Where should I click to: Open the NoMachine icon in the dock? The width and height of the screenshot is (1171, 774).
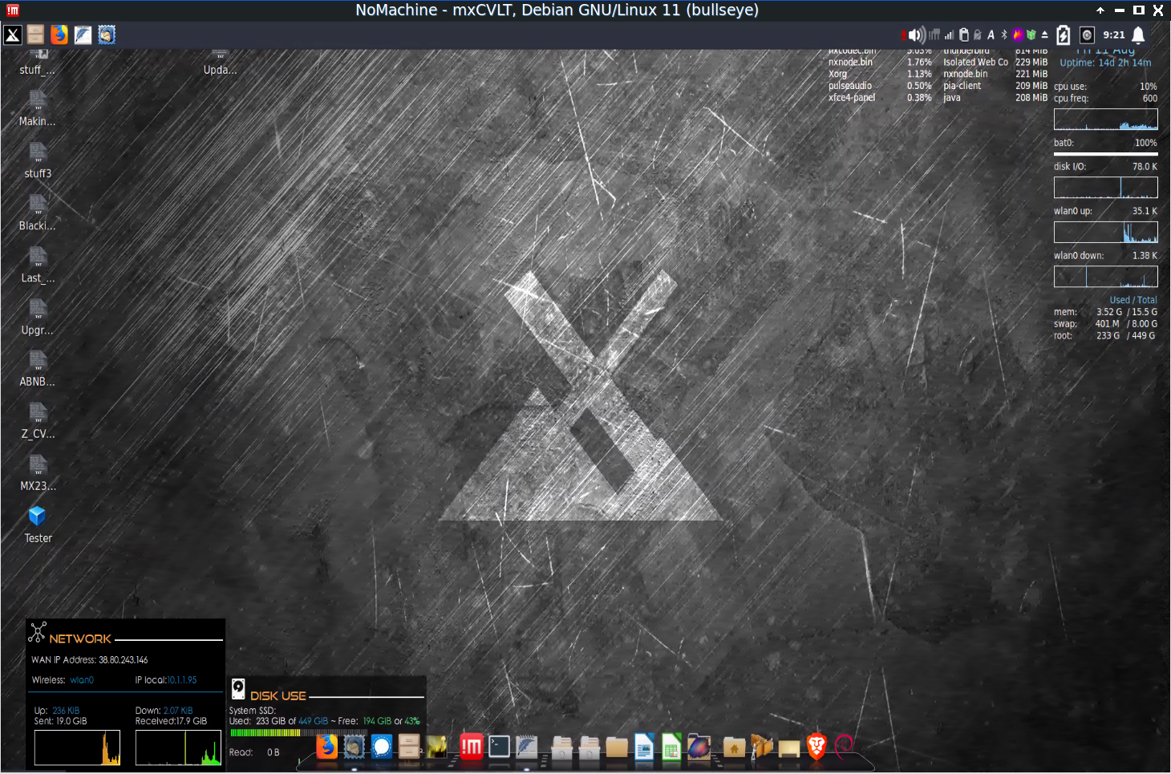472,748
